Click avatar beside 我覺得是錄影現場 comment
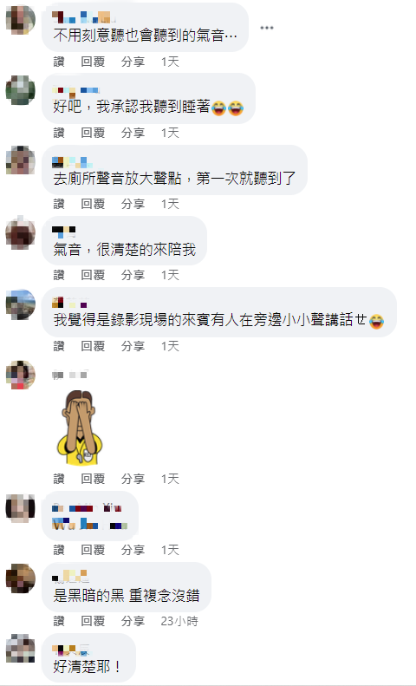Image resolution: width=416 pixels, height=686 pixels. pos(21,304)
